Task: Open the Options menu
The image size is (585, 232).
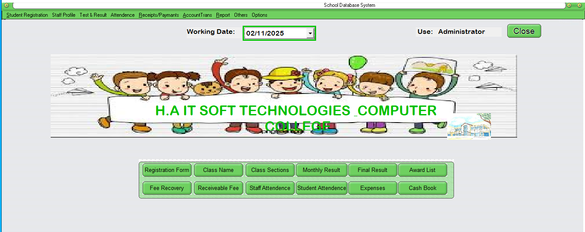Action: (259, 15)
